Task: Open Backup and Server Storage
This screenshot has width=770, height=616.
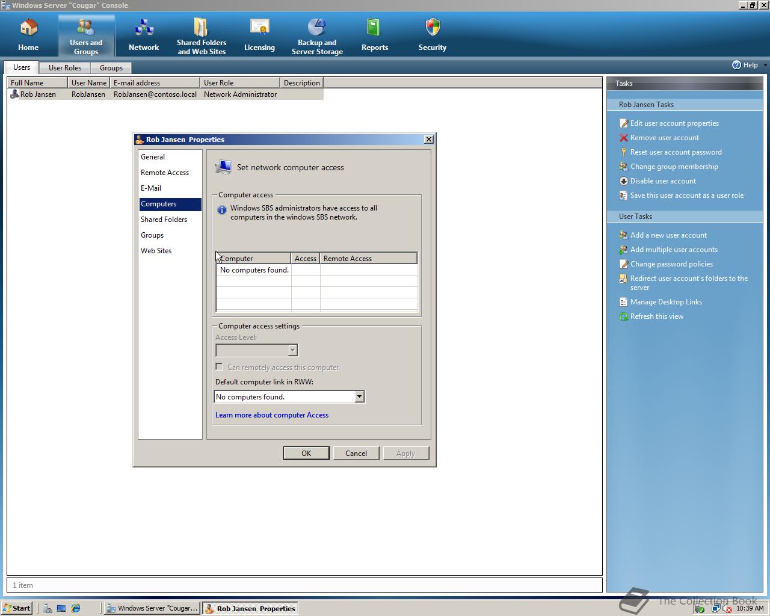Action: click(317, 36)
